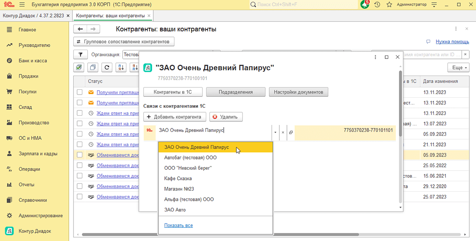The width and height of the screenshot is (476, 241).
Task: Tick checkbox in the 21.11.2023 row
Action: [x=79, y=144]
